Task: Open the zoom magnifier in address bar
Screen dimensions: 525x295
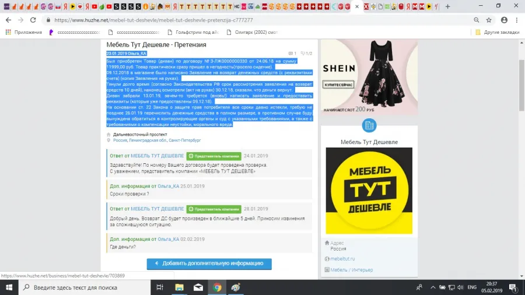Action: pyautogui.click(x=476, y=20)
